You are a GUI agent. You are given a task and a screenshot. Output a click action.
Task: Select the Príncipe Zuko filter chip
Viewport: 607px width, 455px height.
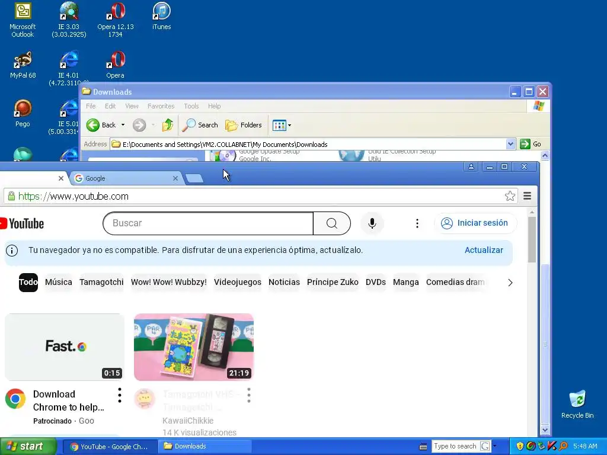[x=333, y=282]
